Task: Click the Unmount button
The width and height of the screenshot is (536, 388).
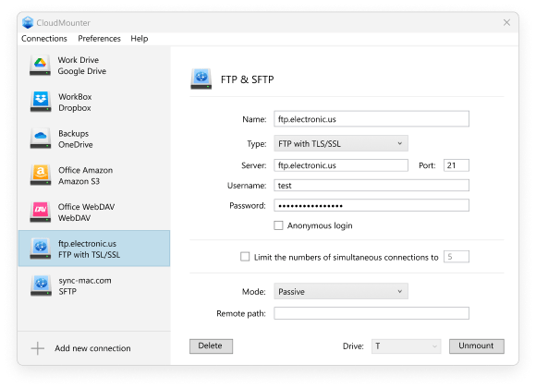Action: pyautogui.click(x=477, y=346)
